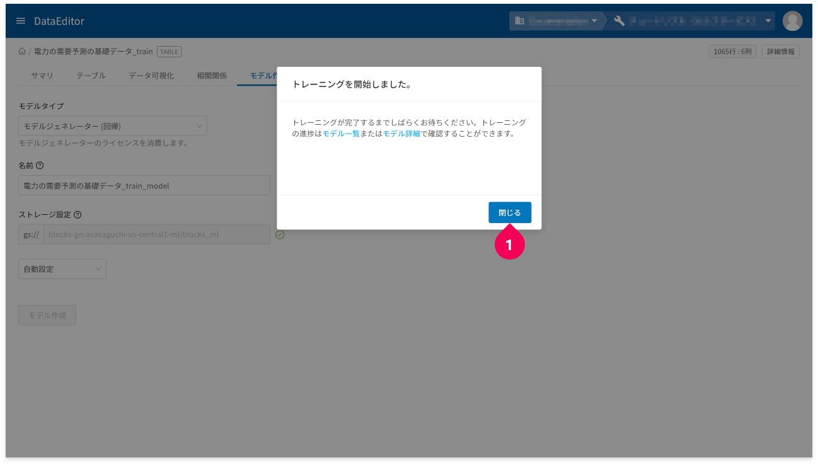818x465 pixels.
Task: Click the wrench project icon in header
Action: [x=619, y=21]
